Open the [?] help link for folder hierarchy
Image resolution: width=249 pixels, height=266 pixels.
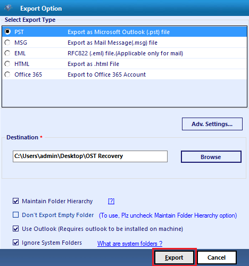point(111,201)
